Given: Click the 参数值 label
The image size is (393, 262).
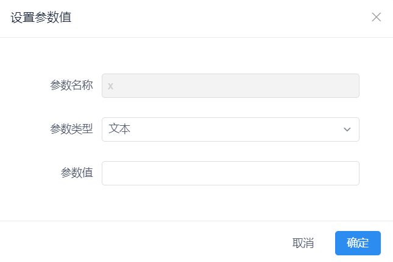Looking at the screenshot, I should [77, 173].
